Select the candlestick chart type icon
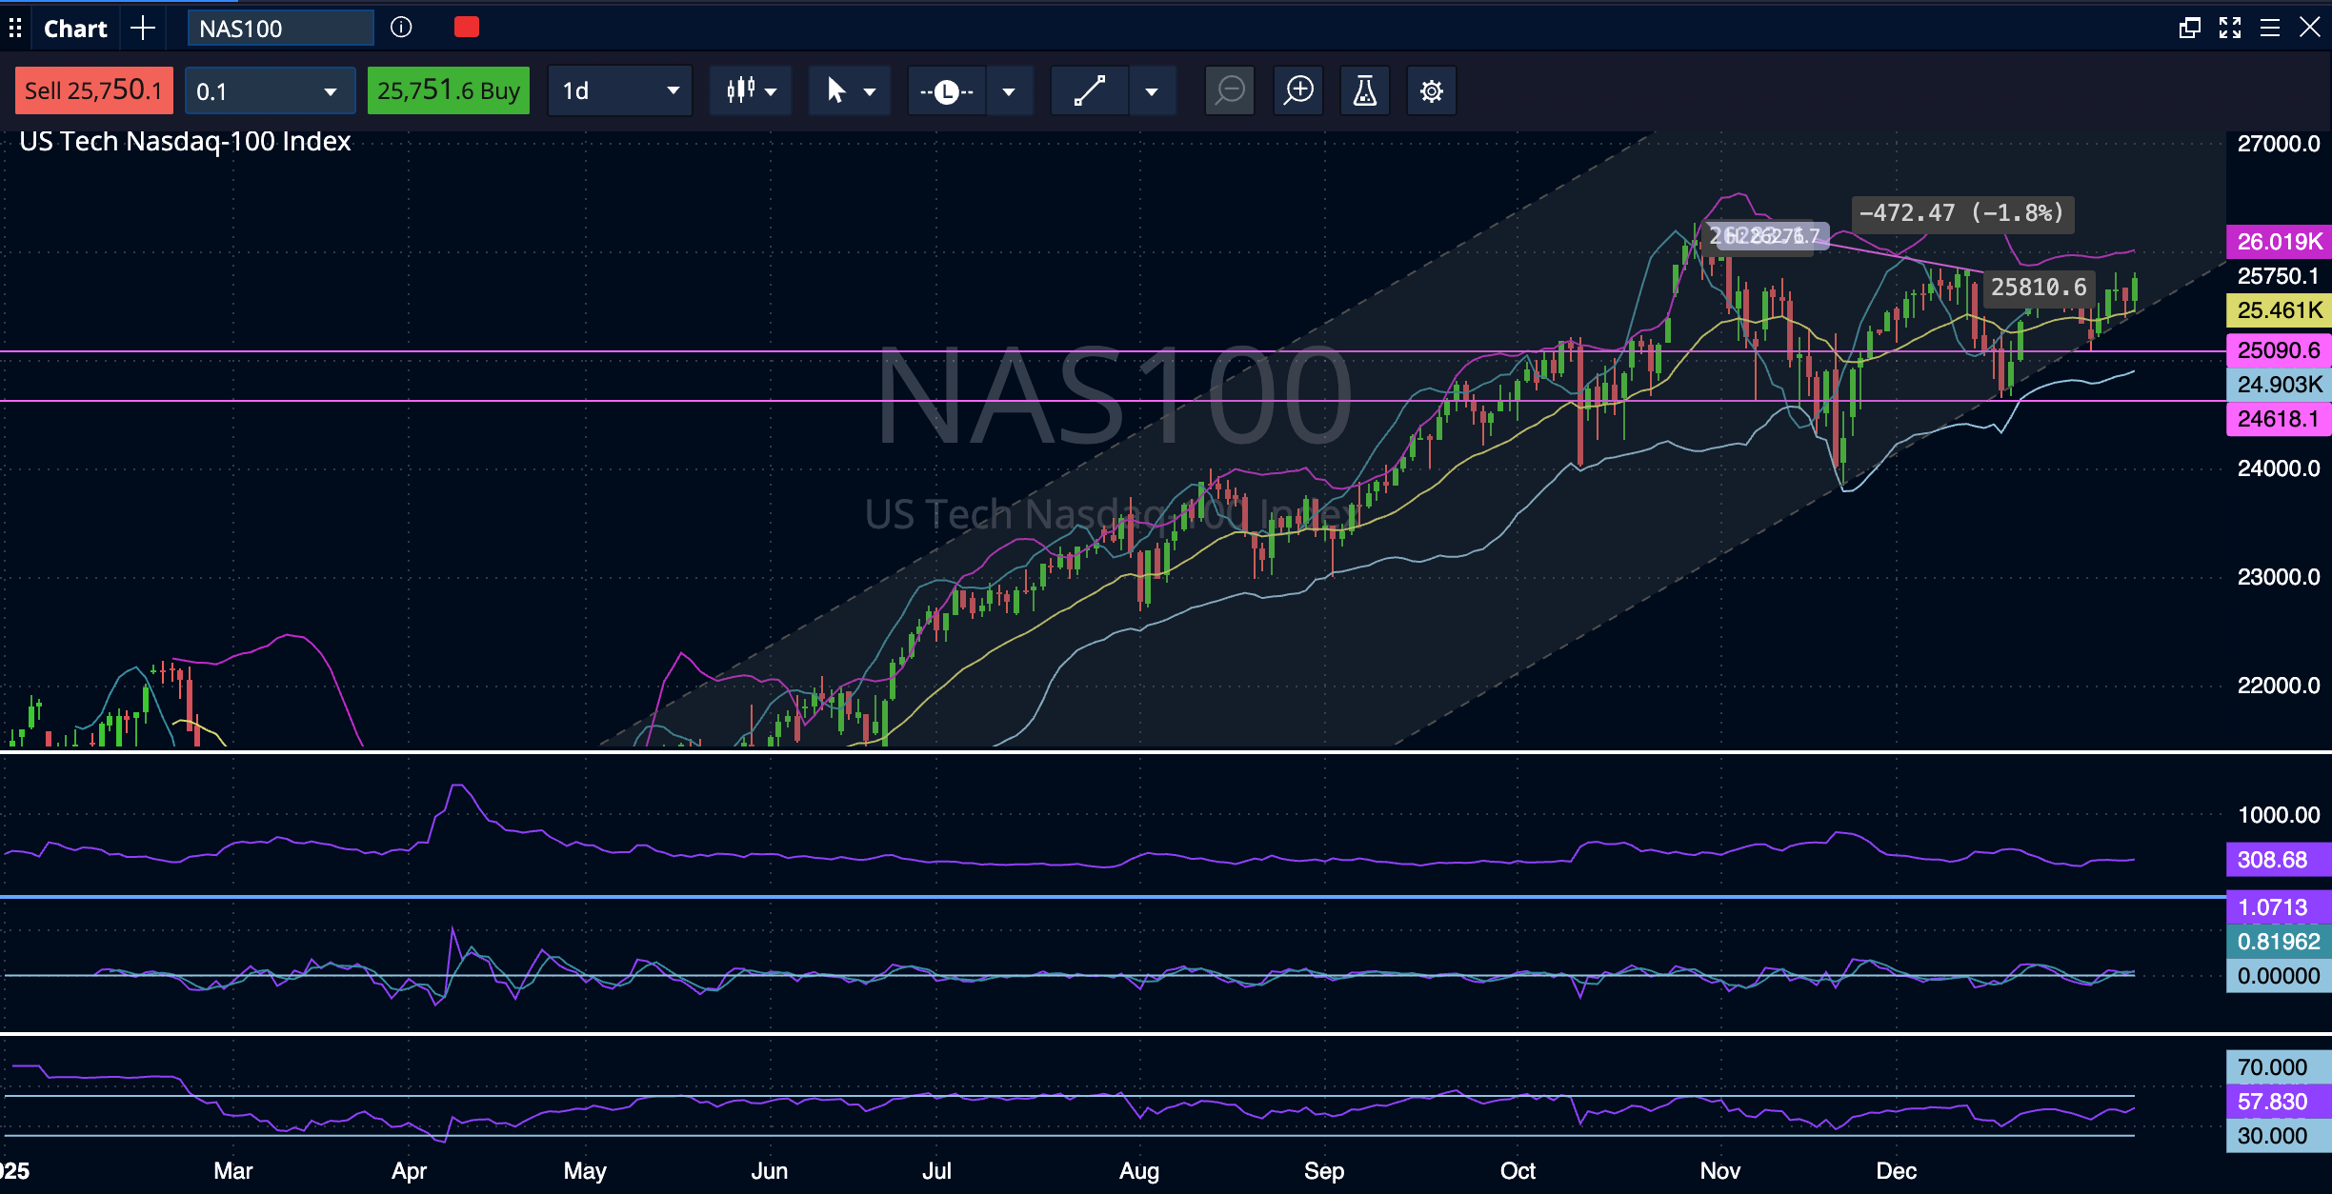The height and width of the screenshot is (1194, 2332). tap(743, 90)
